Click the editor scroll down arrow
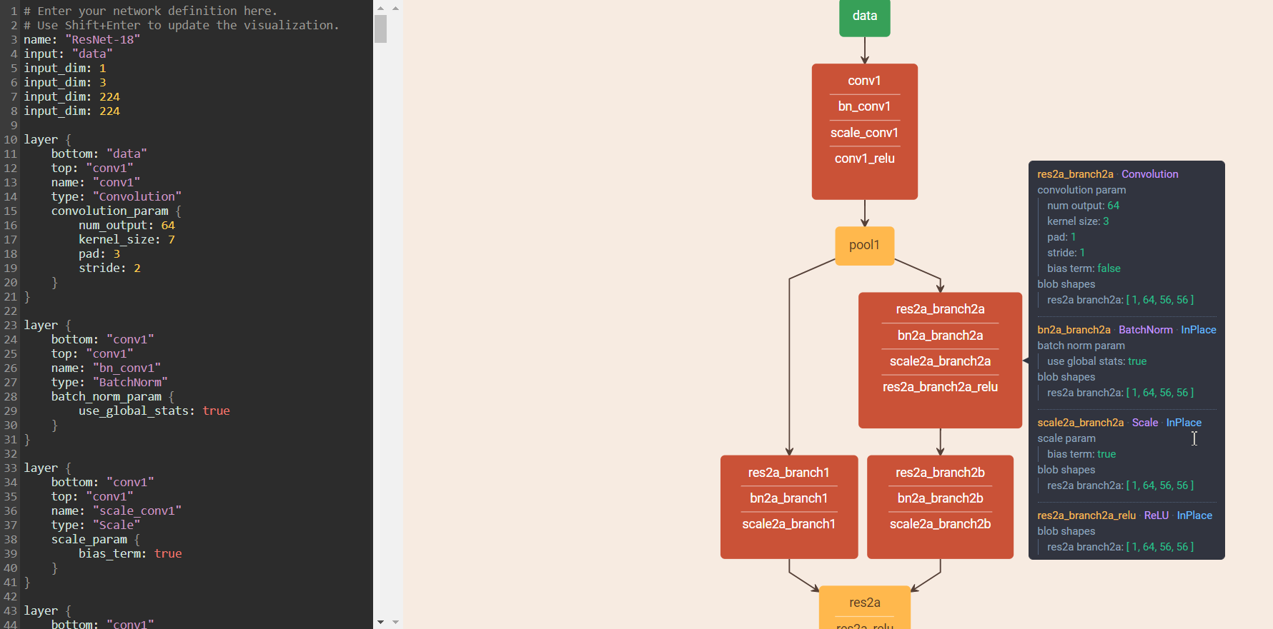Image resolution: width=1273 pixels, height=629 pixels. click(380, 622)
